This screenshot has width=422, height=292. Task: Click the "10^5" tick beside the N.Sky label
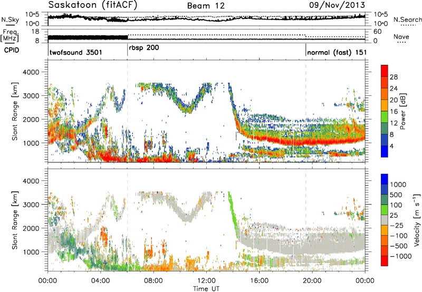[32, 14]
